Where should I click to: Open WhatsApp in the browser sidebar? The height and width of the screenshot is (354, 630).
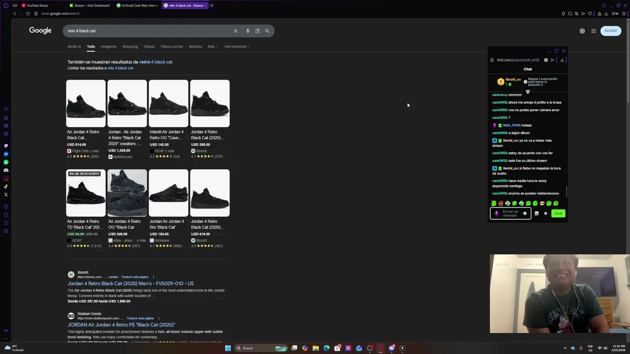[x=6, y=162]
